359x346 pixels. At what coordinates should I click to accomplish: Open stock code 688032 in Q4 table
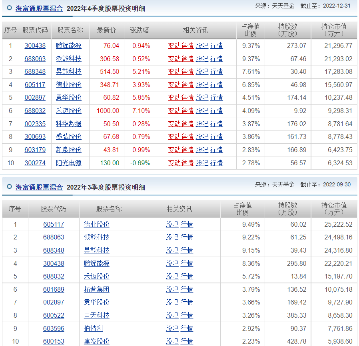[x=35, y=111]
